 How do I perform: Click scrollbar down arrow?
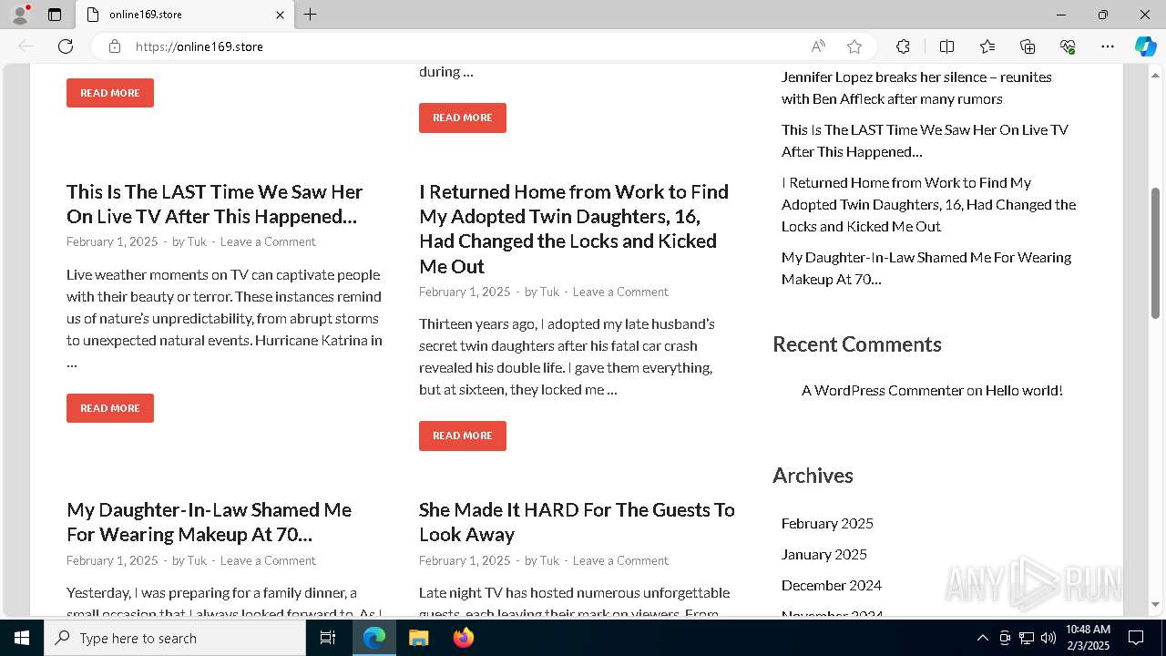coord(1155,604)
